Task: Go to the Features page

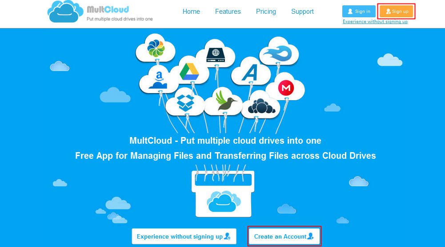Action: [x=228, y=12]
